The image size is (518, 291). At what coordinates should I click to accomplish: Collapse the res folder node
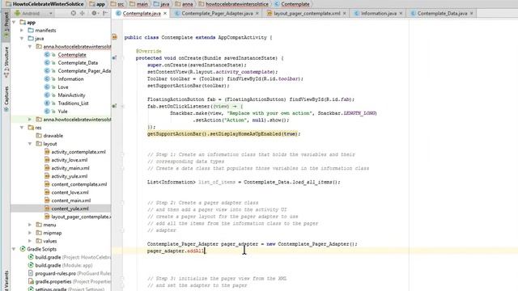coord(22,128)
